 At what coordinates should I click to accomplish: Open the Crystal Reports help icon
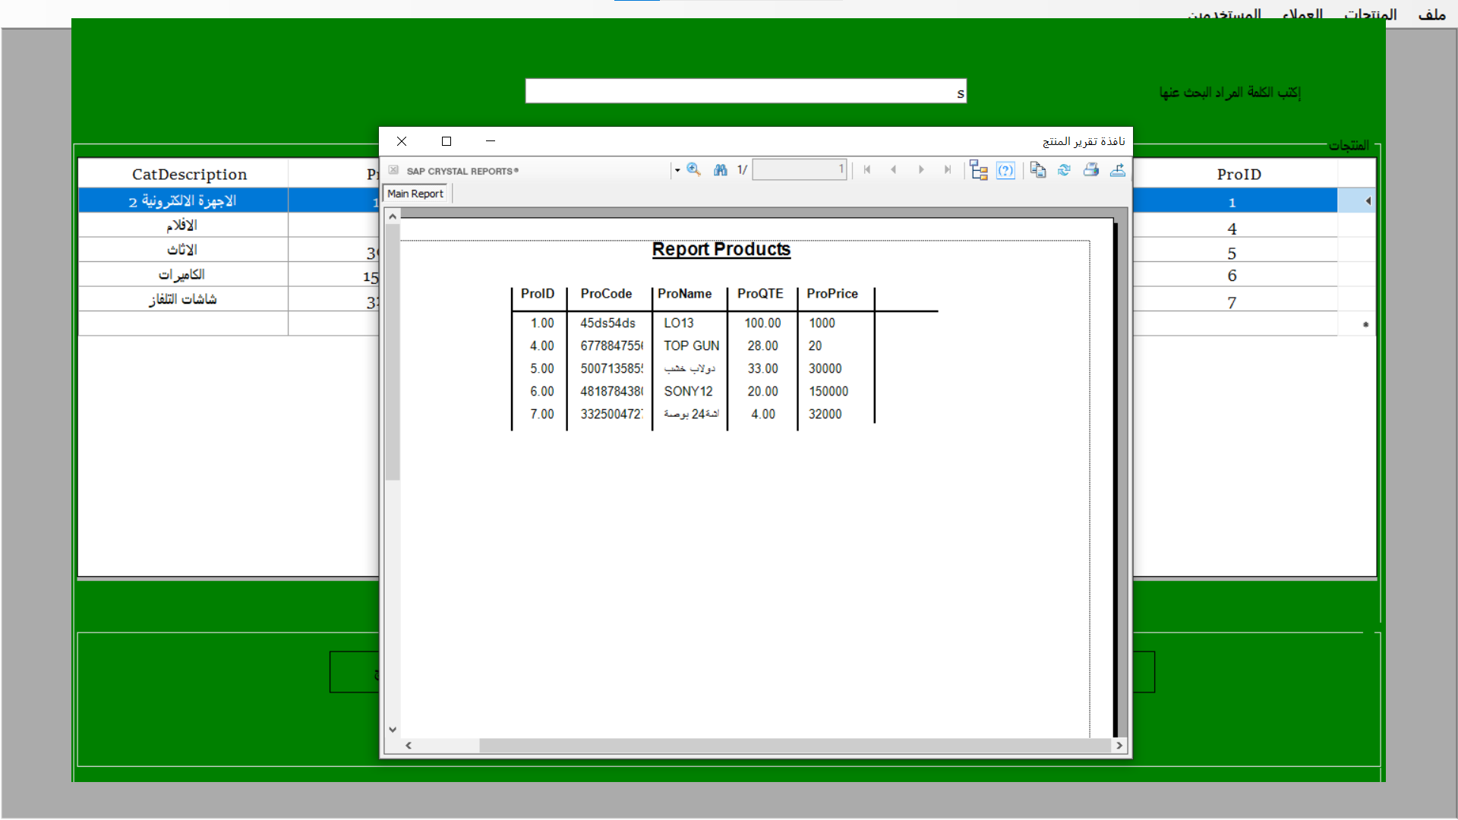(x=1005, y=169)
